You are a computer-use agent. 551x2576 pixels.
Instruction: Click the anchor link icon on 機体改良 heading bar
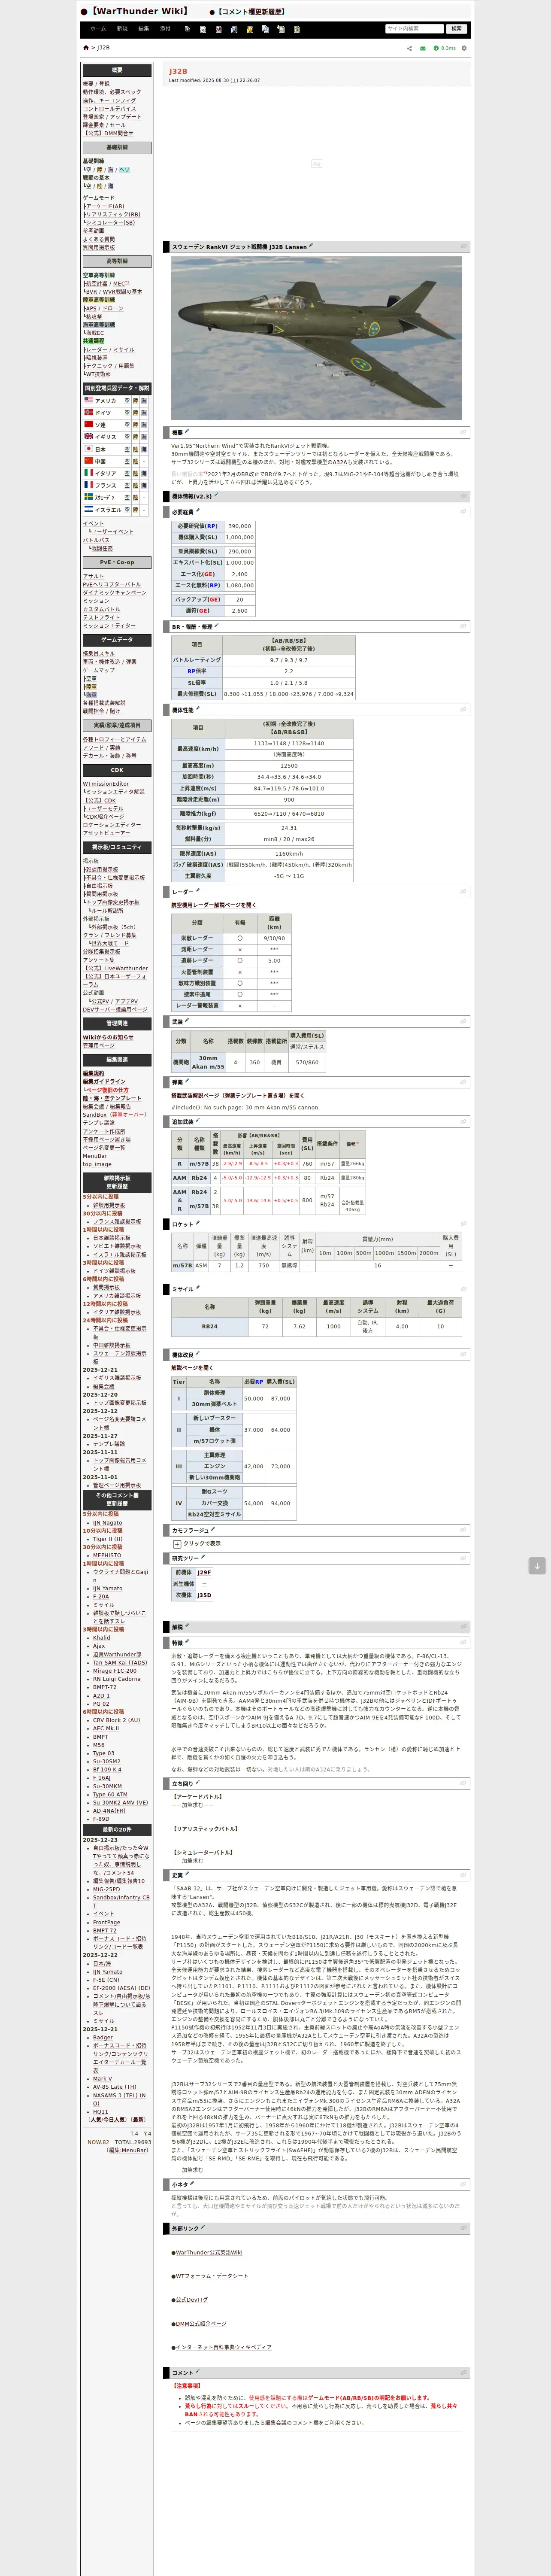[463, 1355]
